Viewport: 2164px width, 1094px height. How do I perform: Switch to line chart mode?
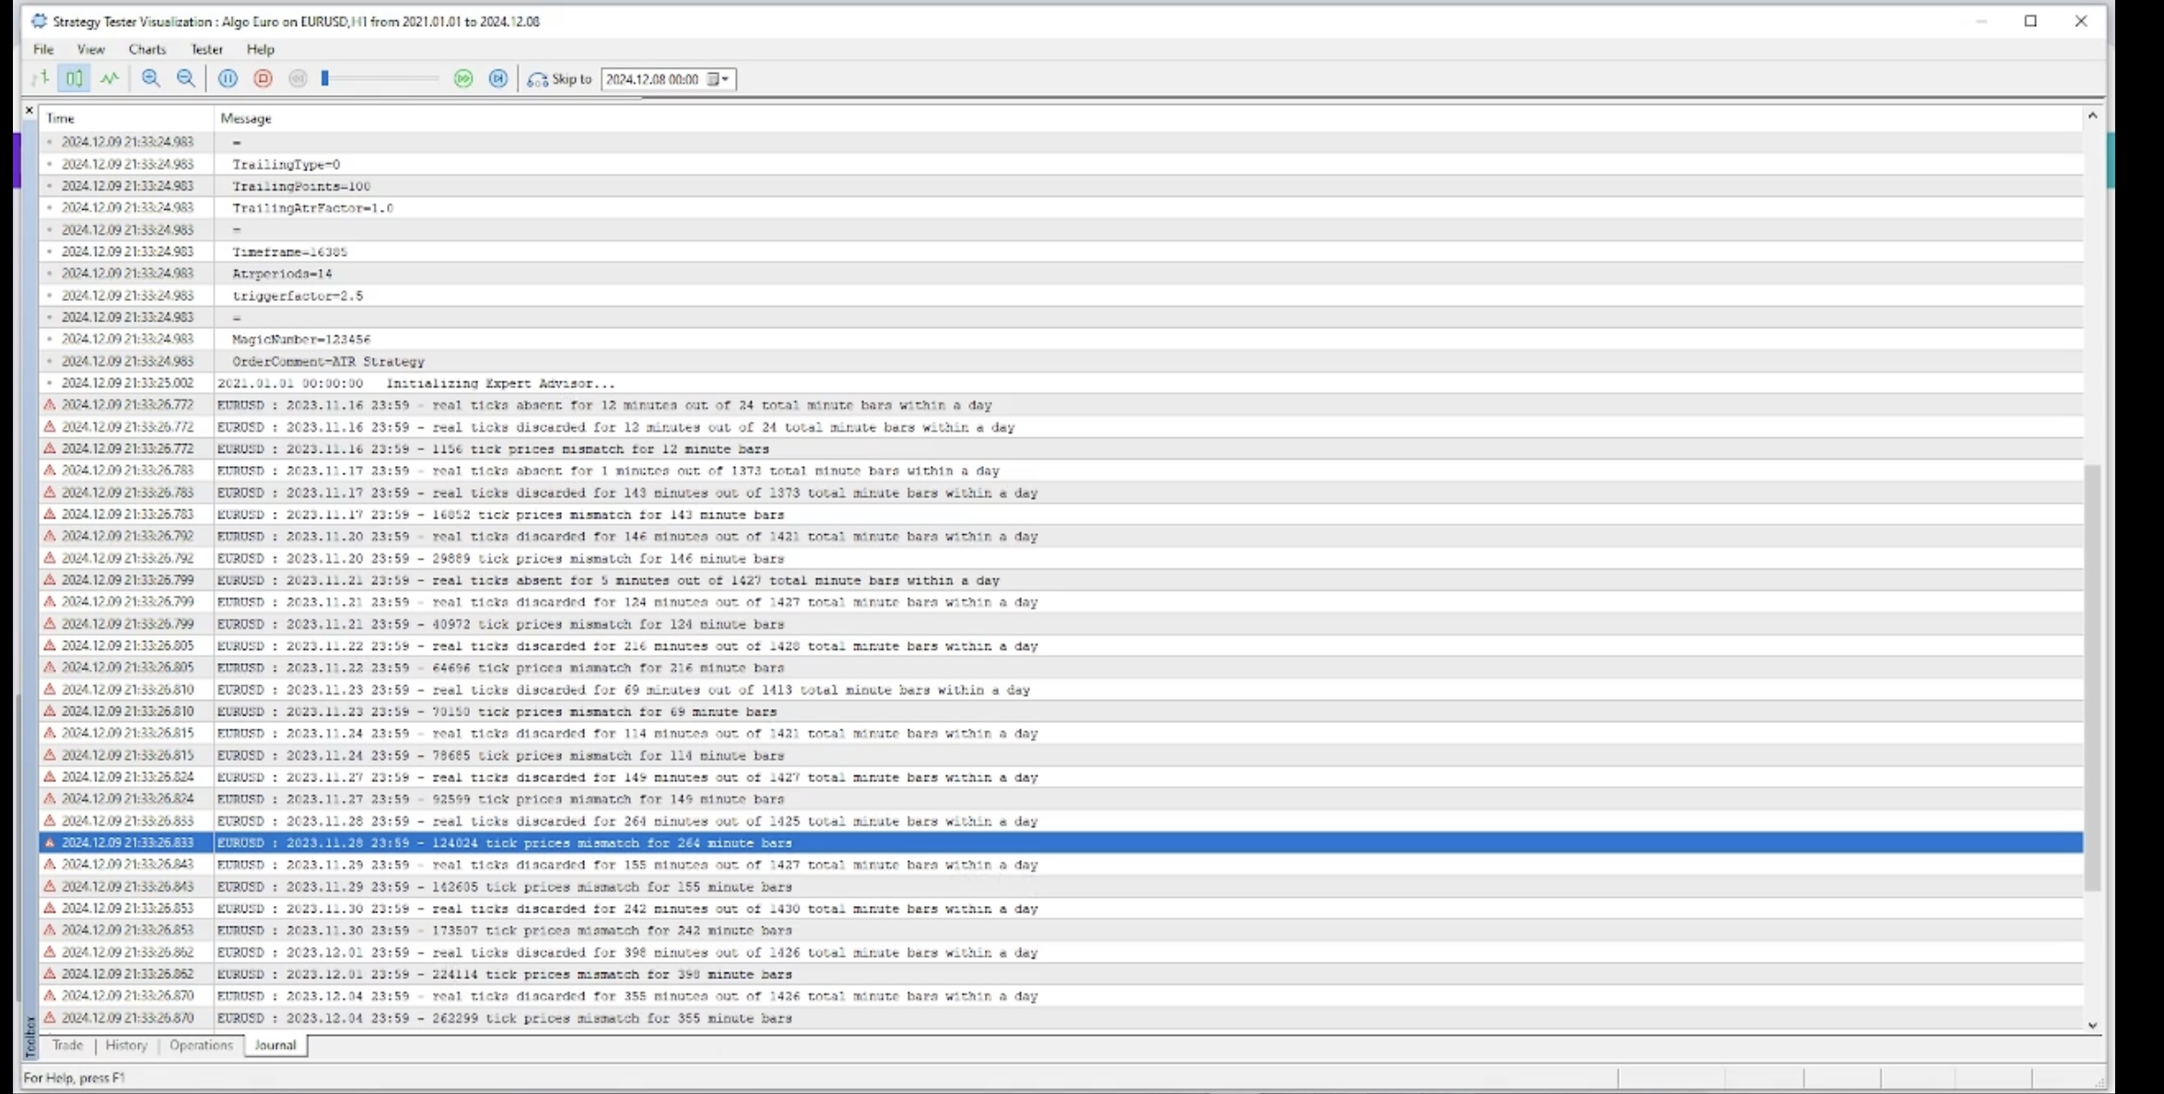(x=110, y=79)
